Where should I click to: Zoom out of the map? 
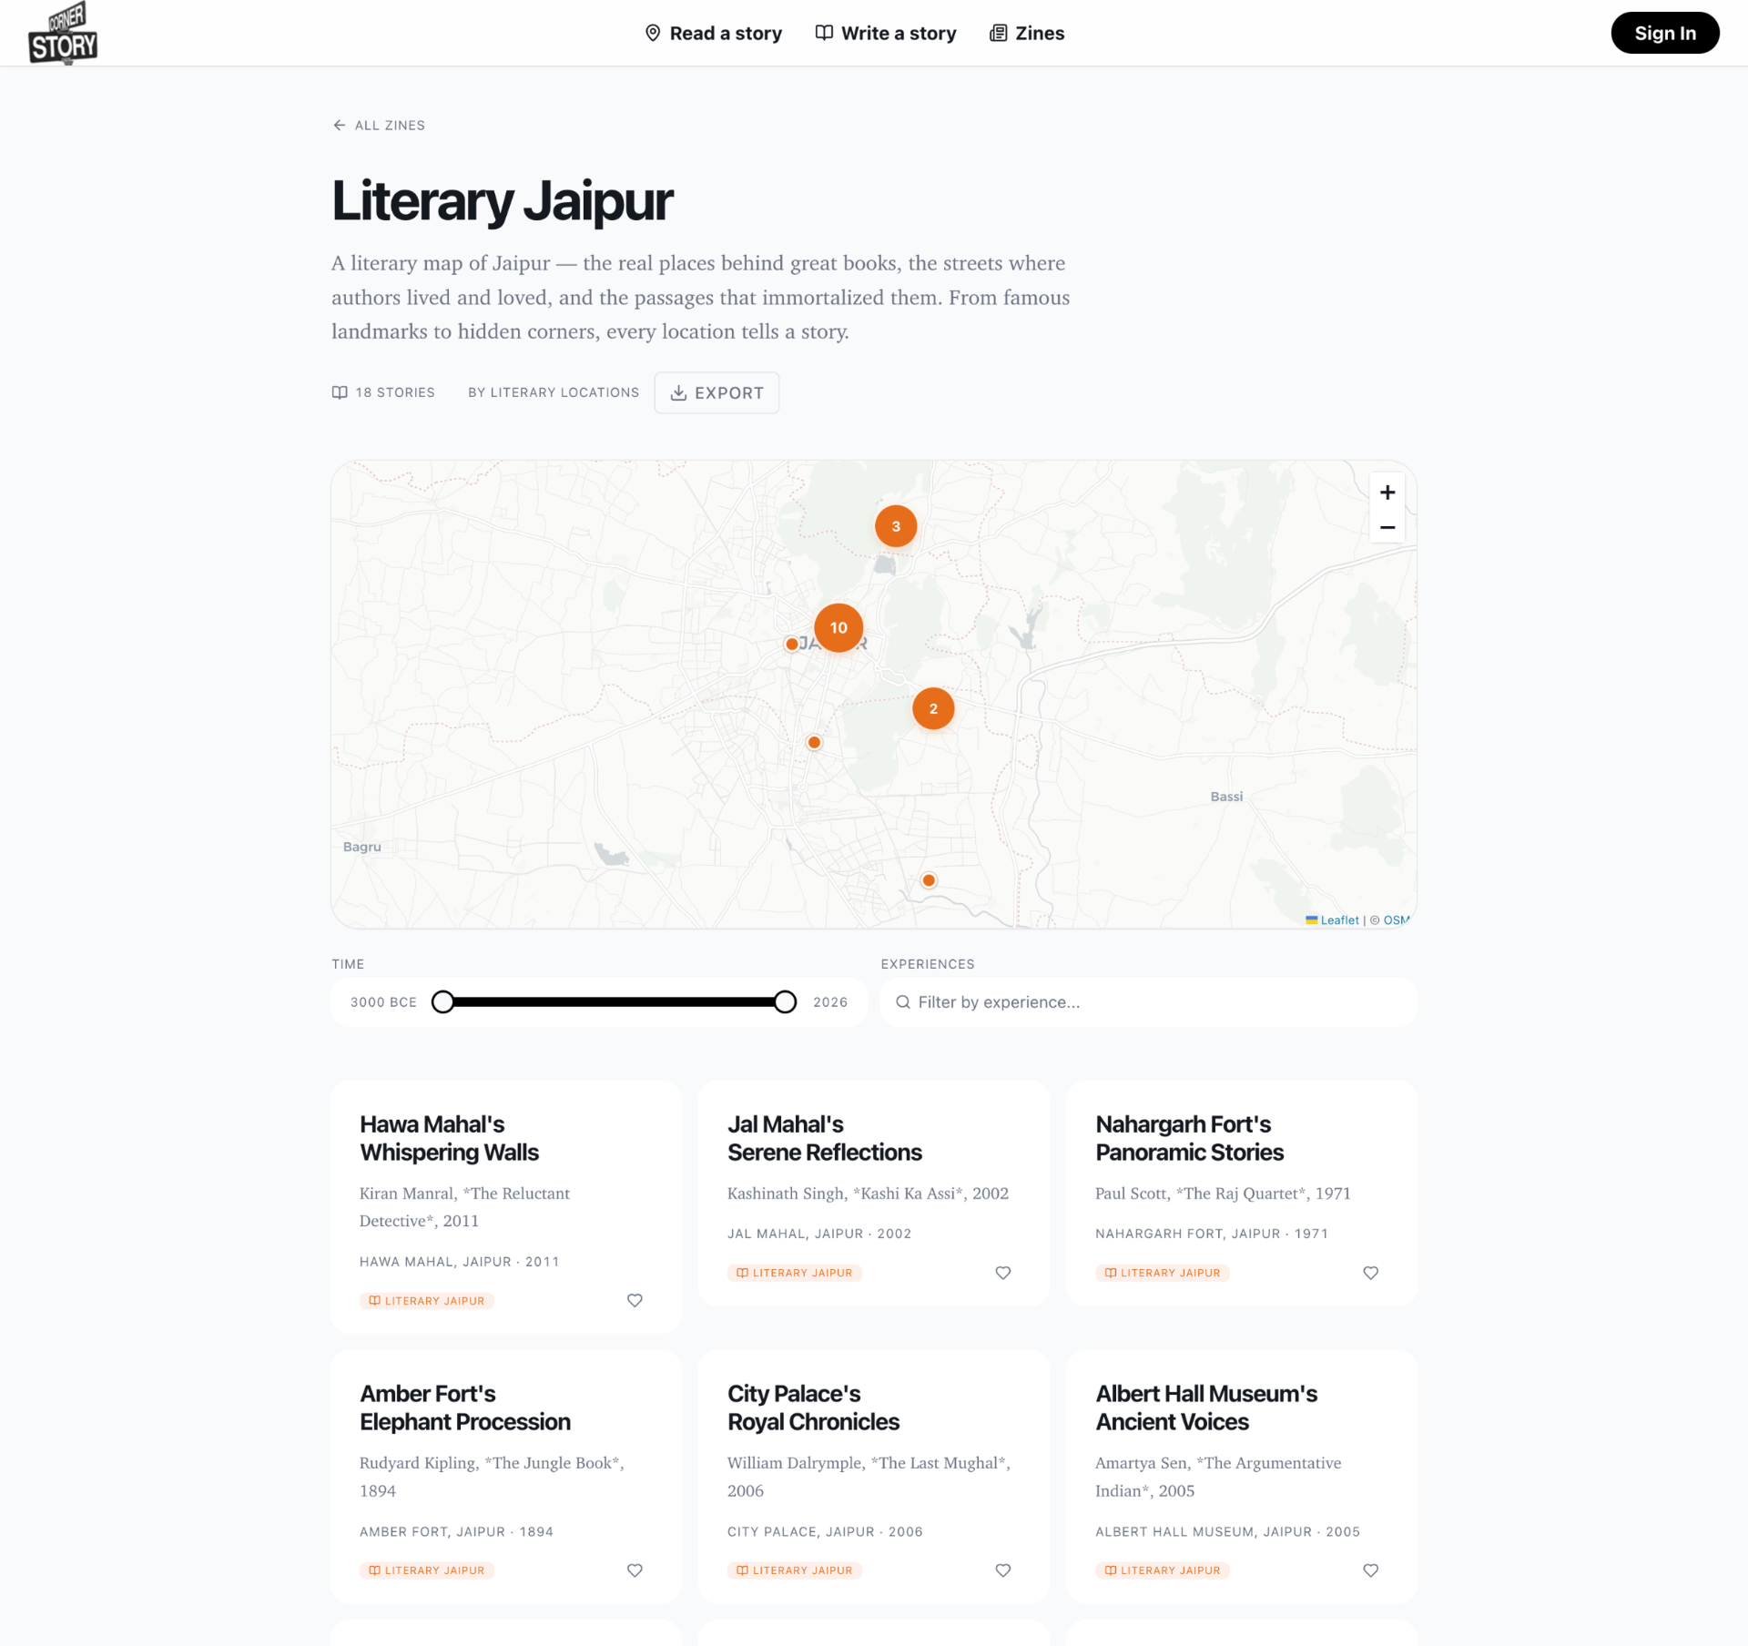pos(1387,527)
